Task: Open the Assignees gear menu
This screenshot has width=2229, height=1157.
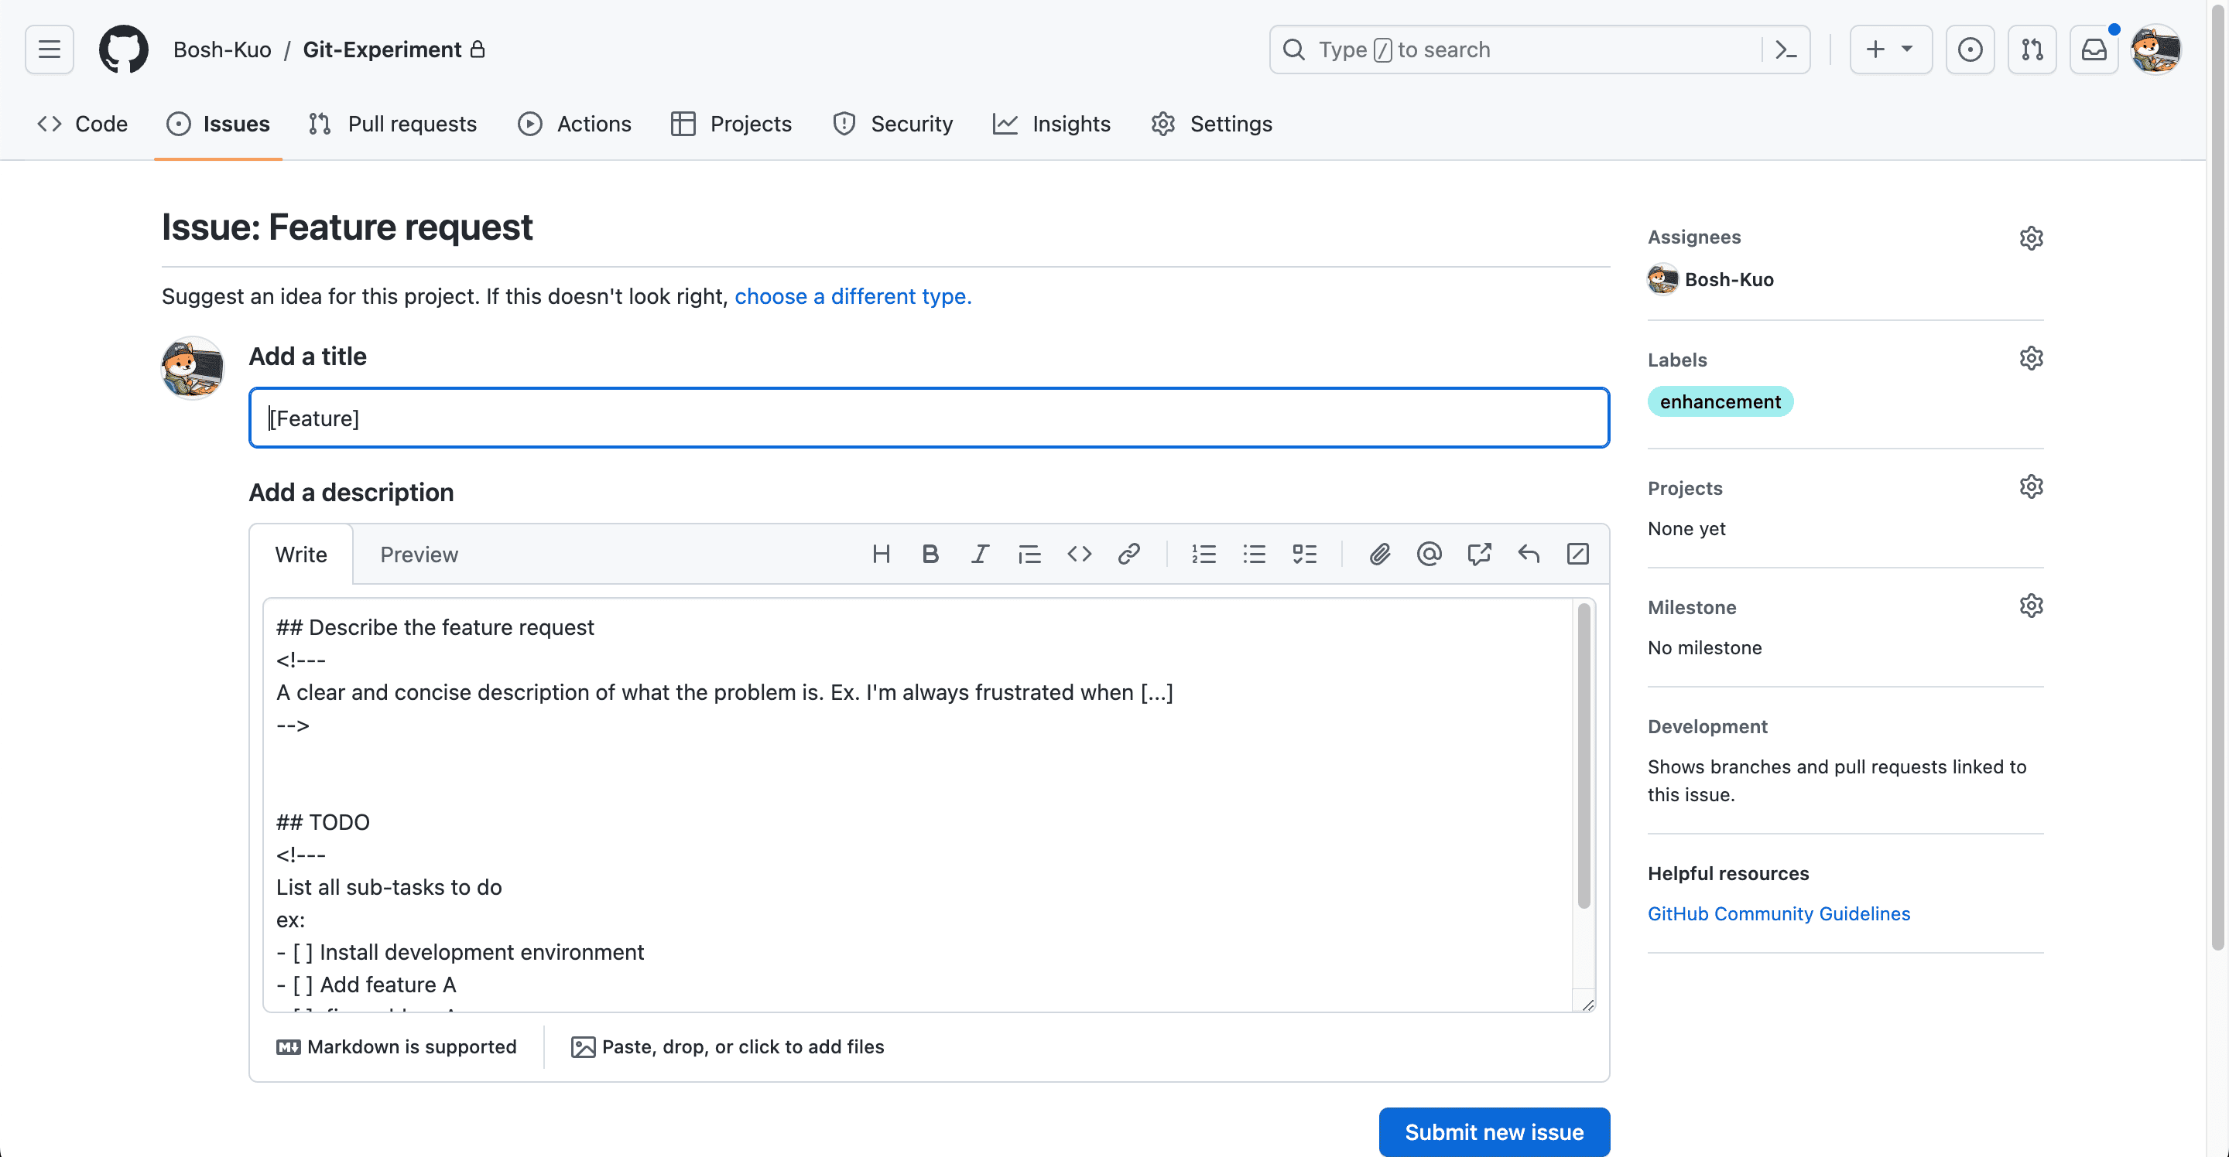Action: tap(2031, 237)
